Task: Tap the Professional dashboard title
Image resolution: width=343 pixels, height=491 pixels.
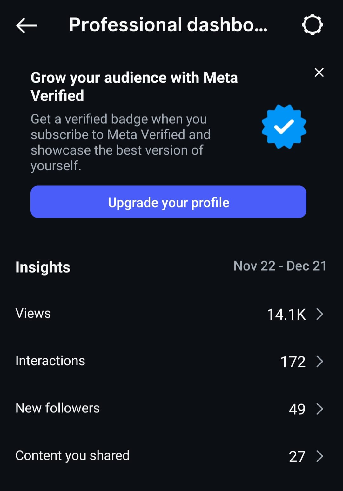Action: click(x=168, y=25)
